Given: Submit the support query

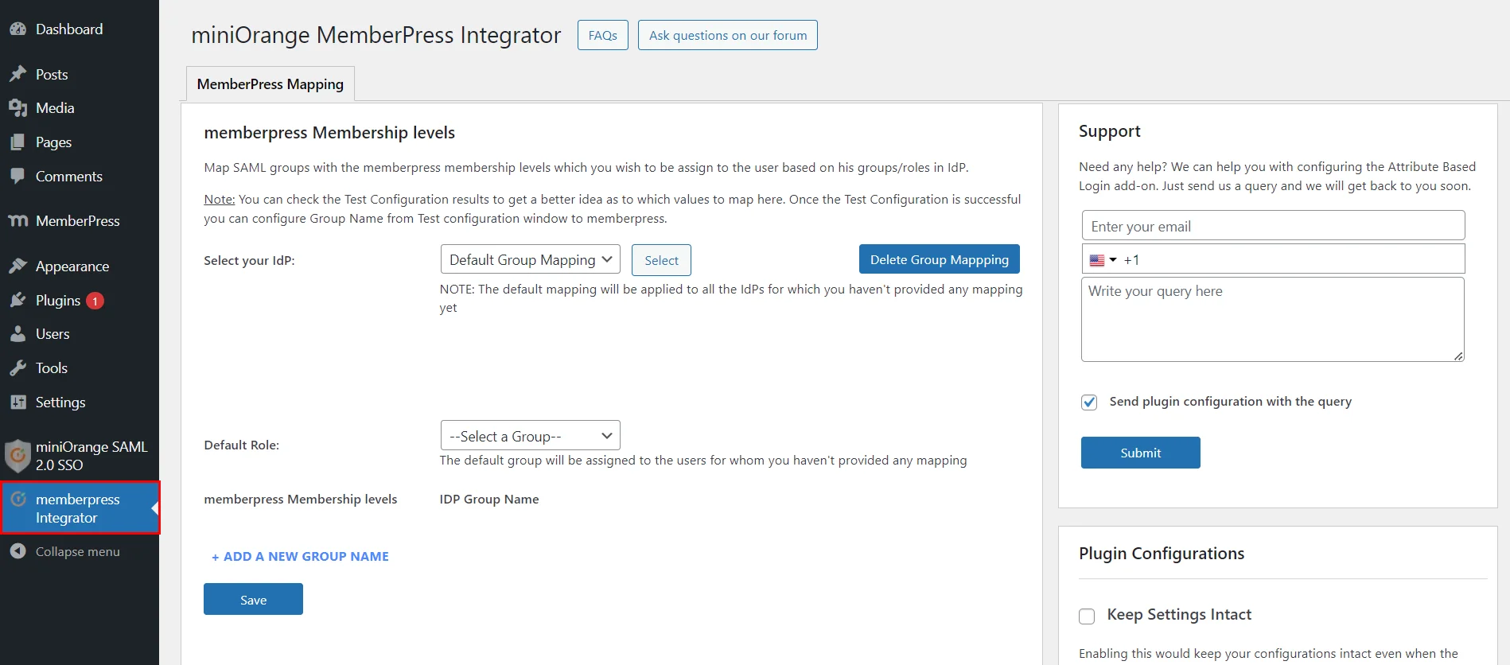Looking at the screenshot, I should [1140, 453].
